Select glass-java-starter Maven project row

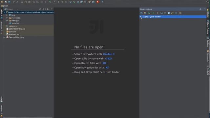coord(173,17)
